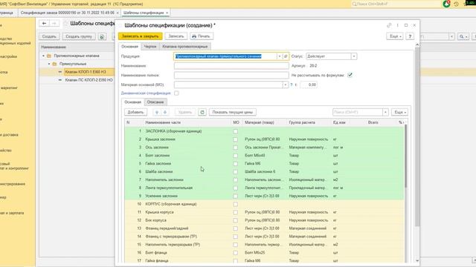
Task: Click the magnifier search button in the list window
Action: click(463, 36)
